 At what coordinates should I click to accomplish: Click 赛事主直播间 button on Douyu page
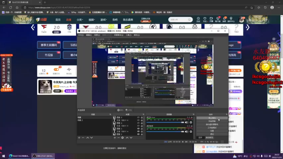tap(49, 45)
